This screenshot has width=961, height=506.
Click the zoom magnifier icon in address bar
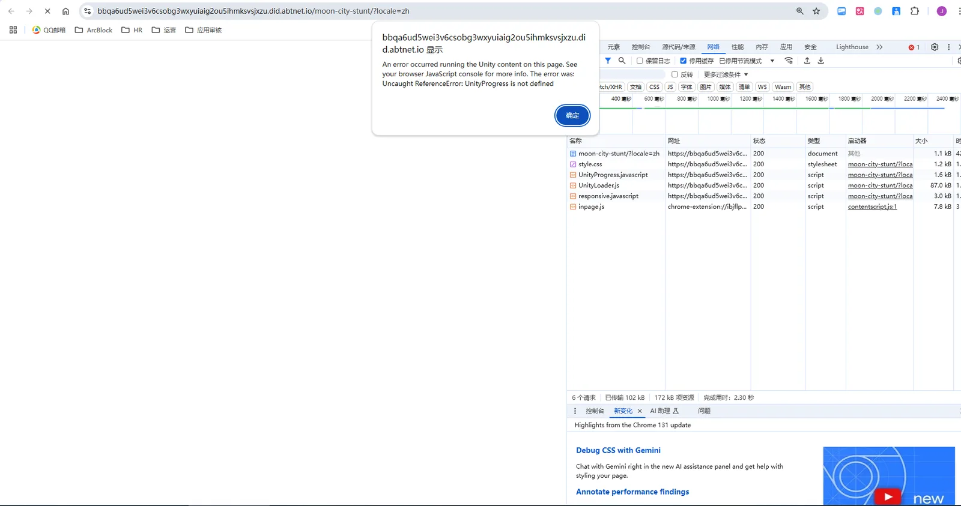pyautogui.click(x=800, y=11)
